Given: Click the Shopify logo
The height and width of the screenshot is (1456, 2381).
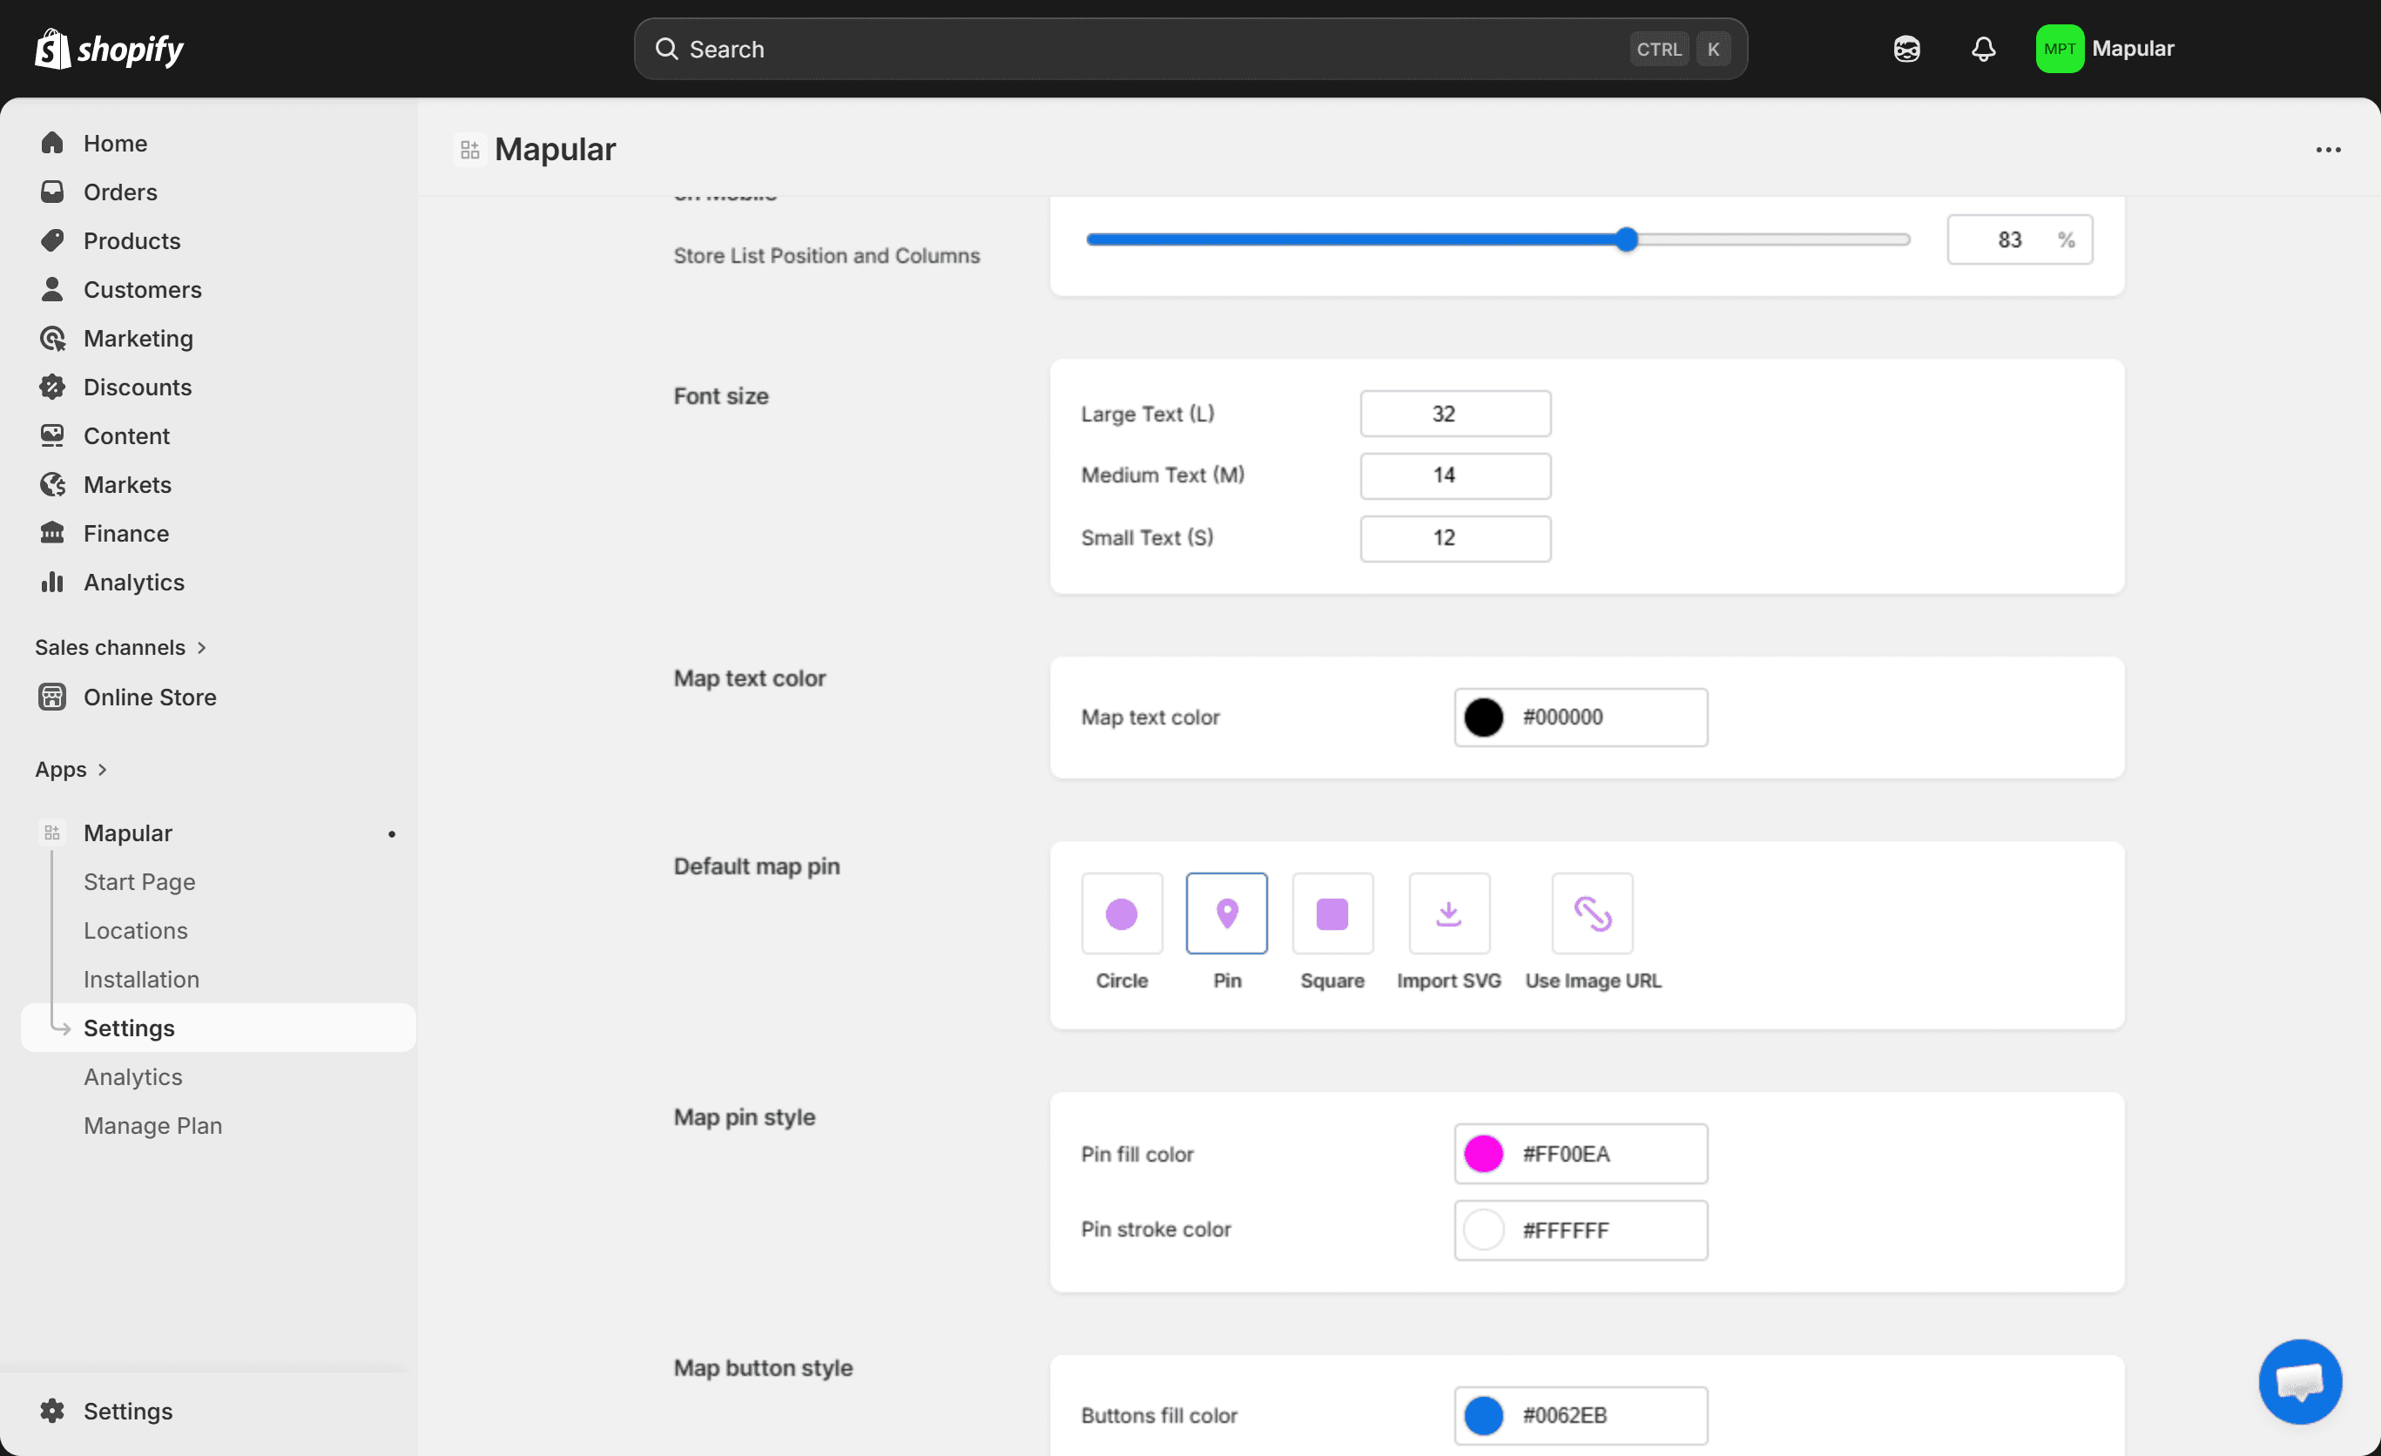Looking at the screenshot, I should [x=108, y=48].
